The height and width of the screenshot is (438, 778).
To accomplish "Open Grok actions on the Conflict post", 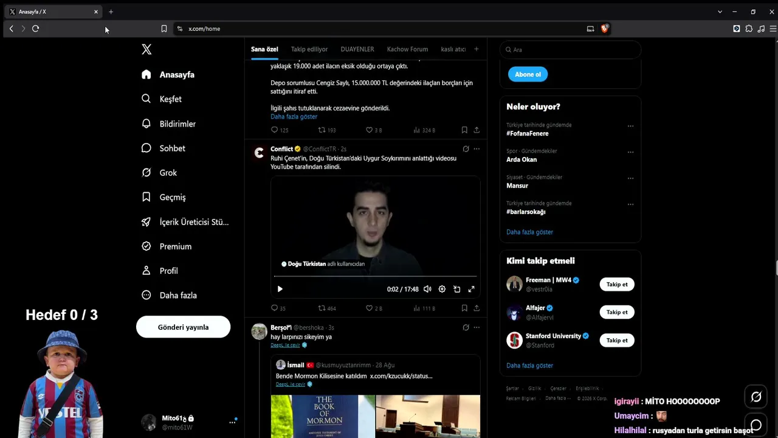I will (466, 149).
